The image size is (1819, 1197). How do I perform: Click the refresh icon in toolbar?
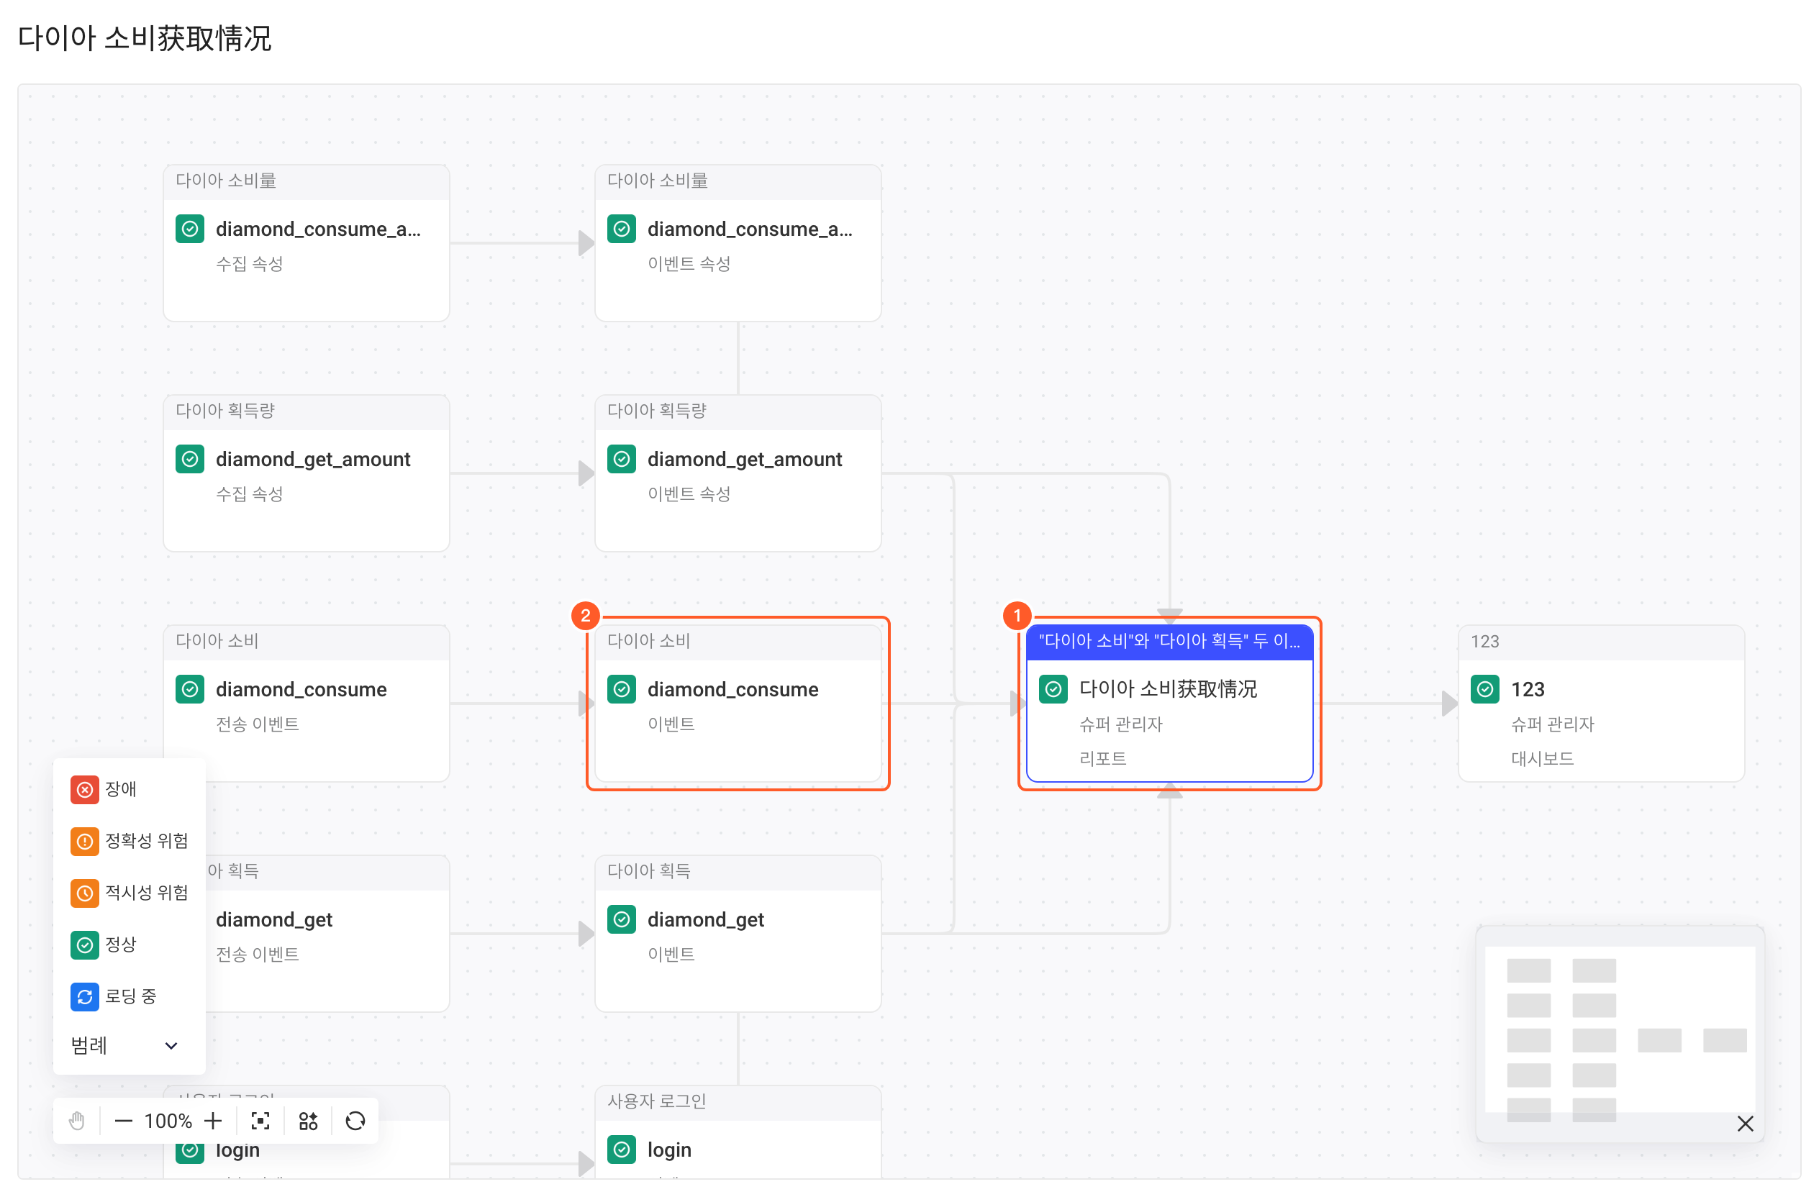click(x=355, y=1121)
